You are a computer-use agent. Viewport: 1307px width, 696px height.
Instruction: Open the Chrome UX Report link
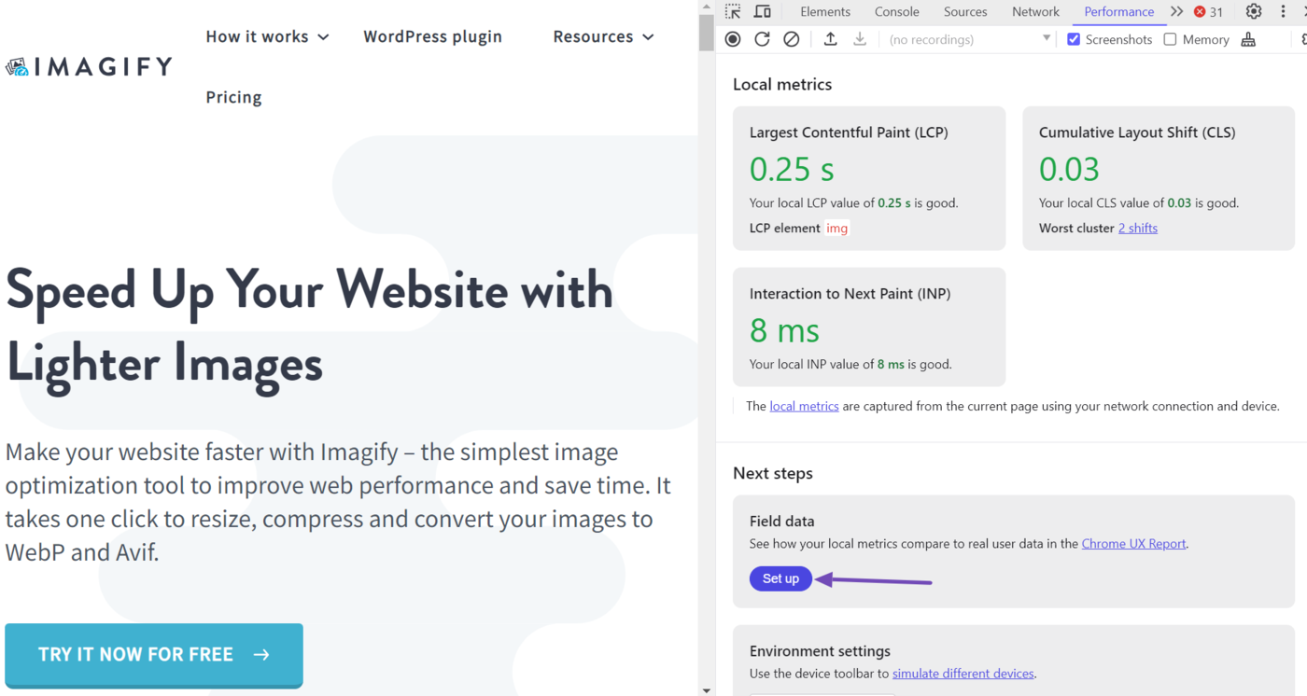coord(1133,543)
